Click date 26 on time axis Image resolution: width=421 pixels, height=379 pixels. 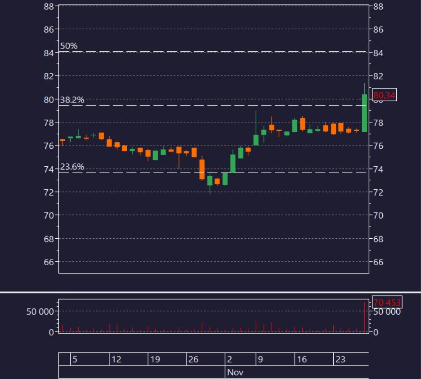point(193,359)
